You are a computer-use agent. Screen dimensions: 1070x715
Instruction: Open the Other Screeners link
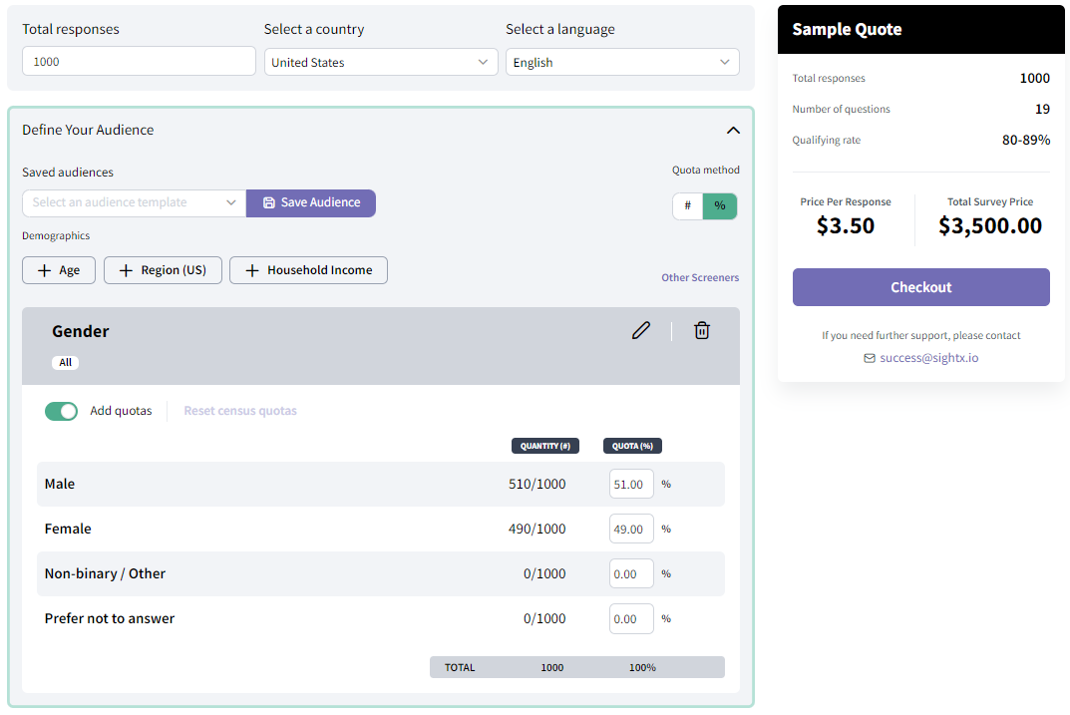[x=700, y=277]
